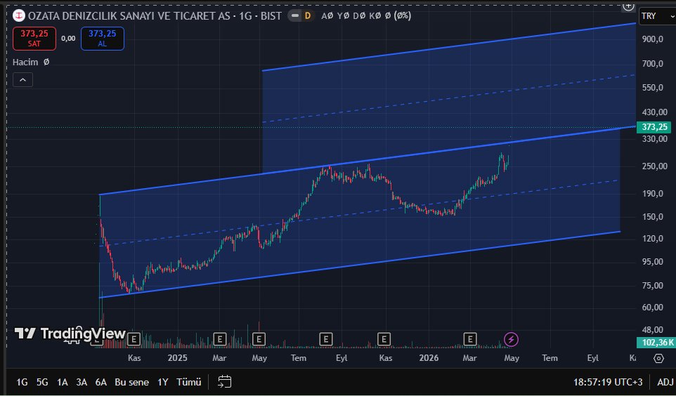
Task: Click the 700,0 price axis label
Action: [652, 64]
